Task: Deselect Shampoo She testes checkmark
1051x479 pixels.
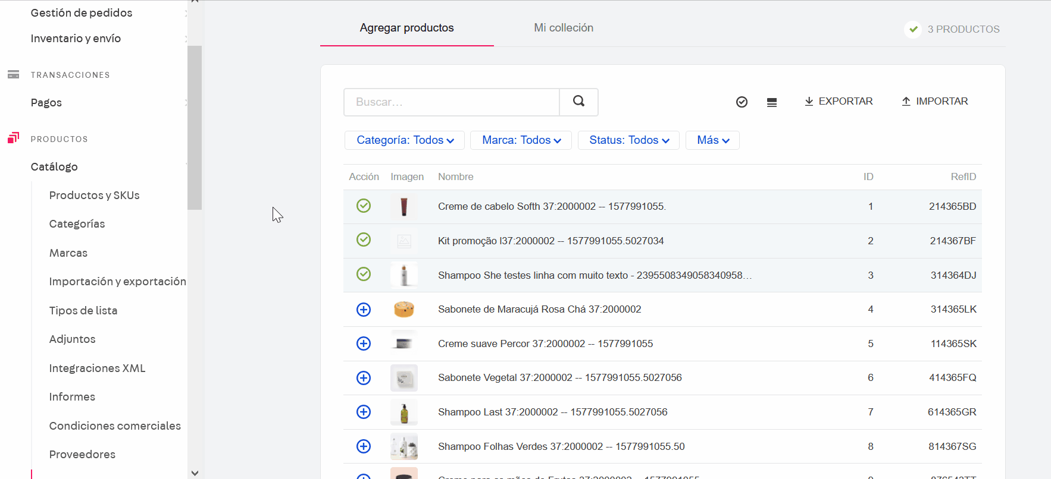Action: (364, 274)
